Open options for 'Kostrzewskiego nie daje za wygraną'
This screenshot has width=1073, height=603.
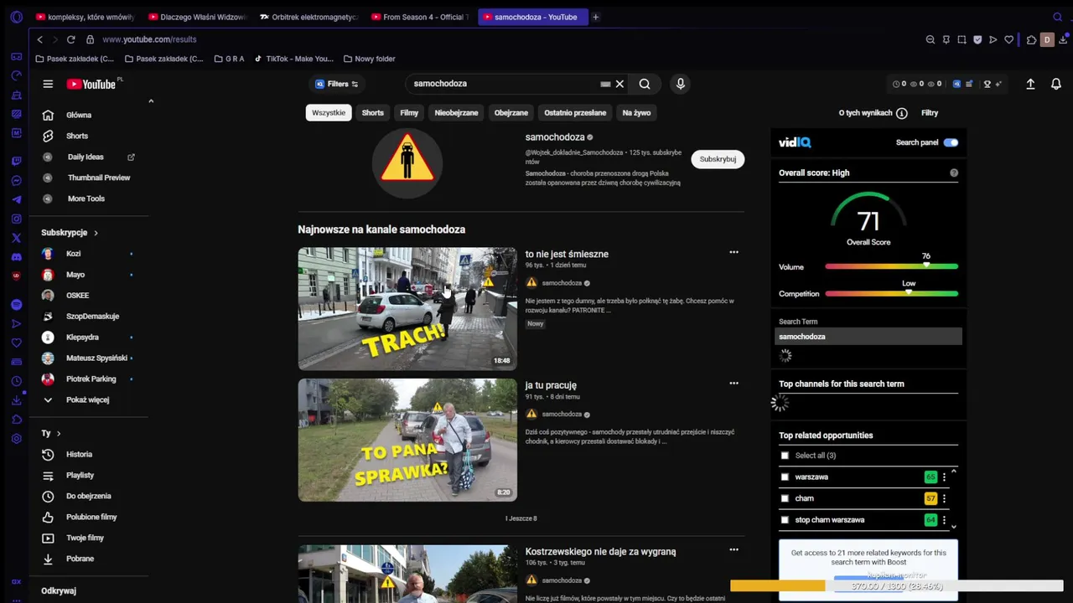(x=733, y=550)
